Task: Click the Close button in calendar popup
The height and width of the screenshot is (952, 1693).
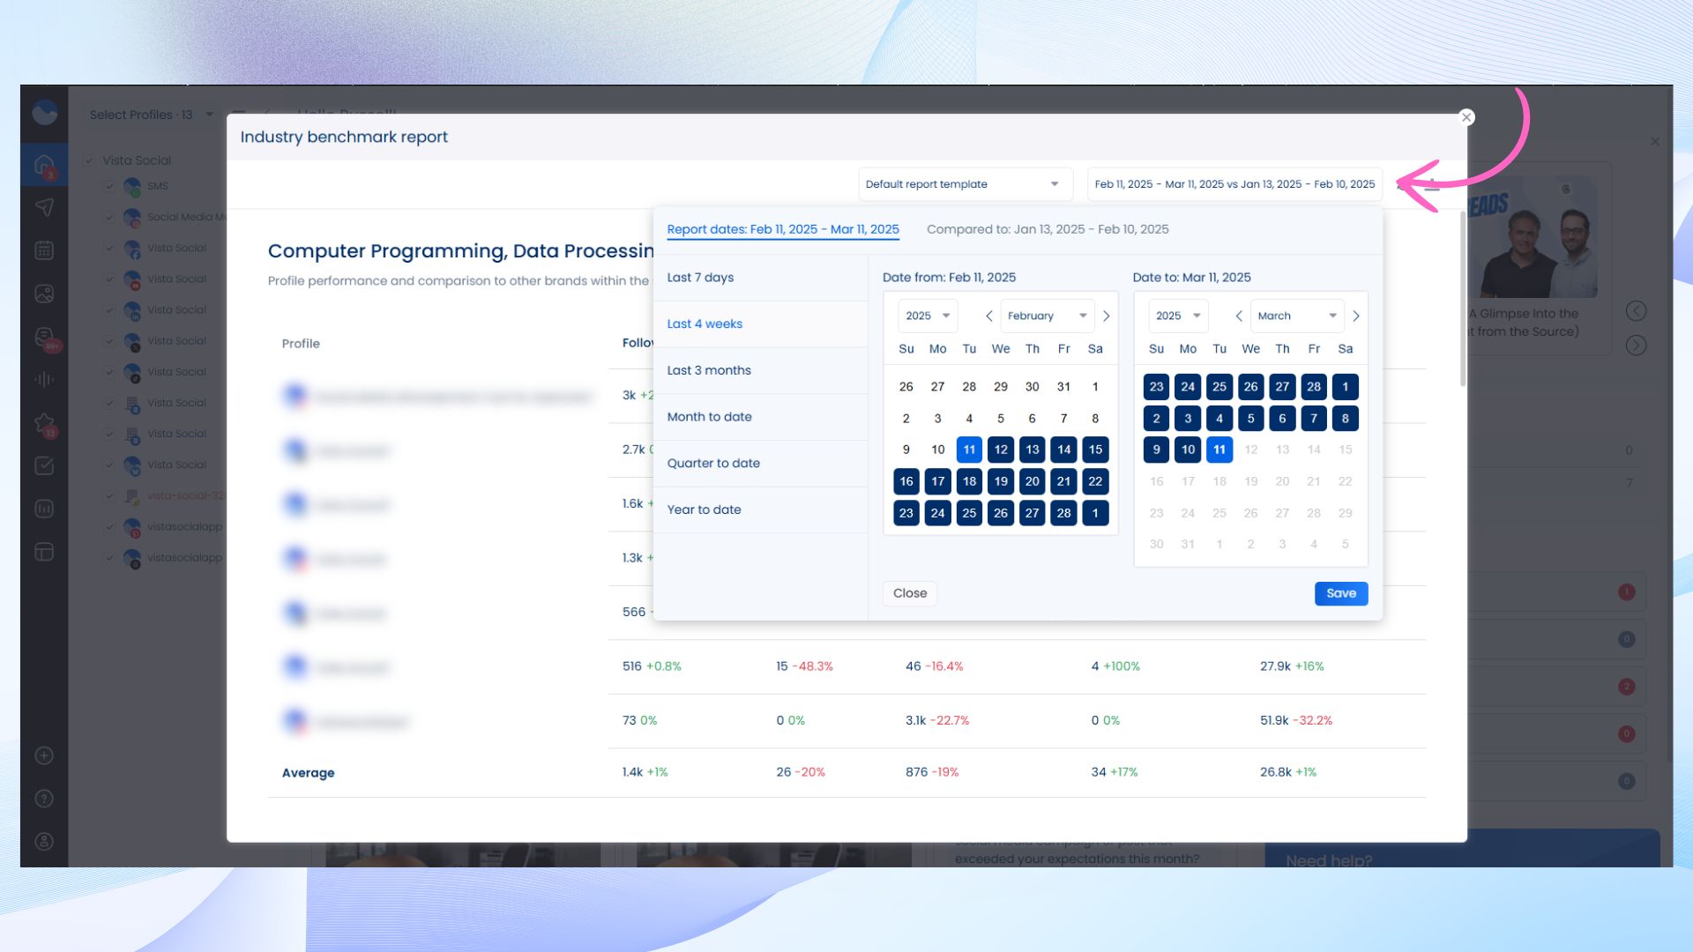Action: click(909, 593)
